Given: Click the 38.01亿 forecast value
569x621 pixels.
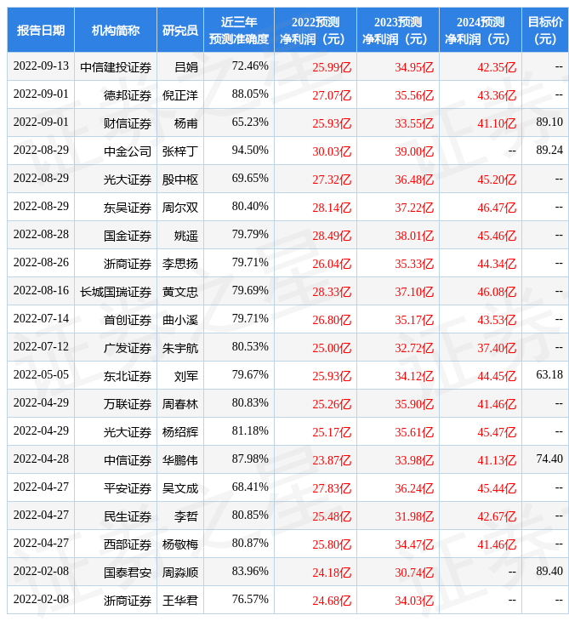Looking at the screenshot, I should tap(414, 236).
